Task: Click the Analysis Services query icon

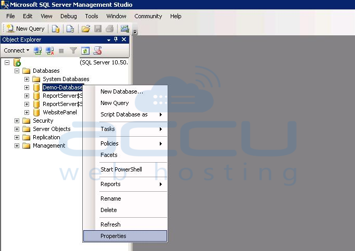Action: tap(70, 29)
